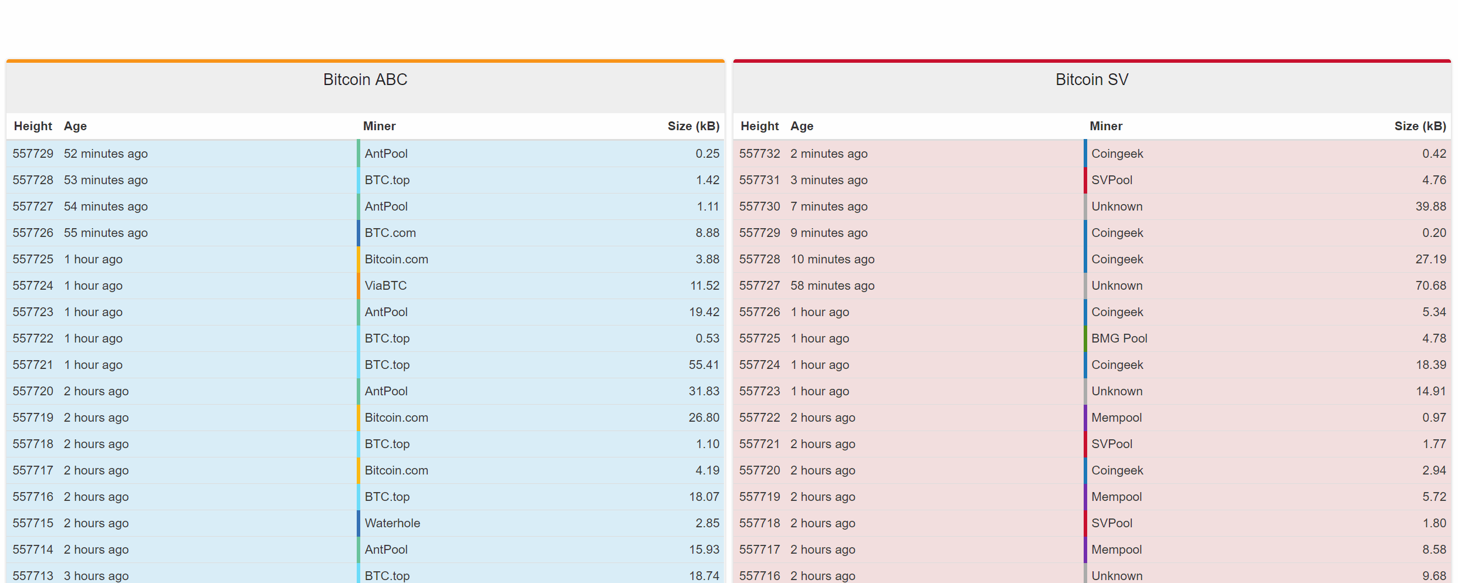Click the 18.39 size value
The width and height of the screenshot is (1458, 583).
tap(1431, 365)
